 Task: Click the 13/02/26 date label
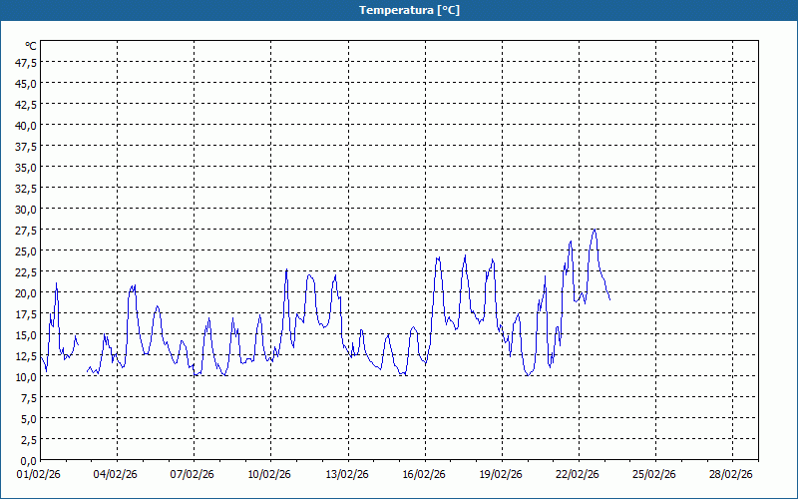point(347,475)
